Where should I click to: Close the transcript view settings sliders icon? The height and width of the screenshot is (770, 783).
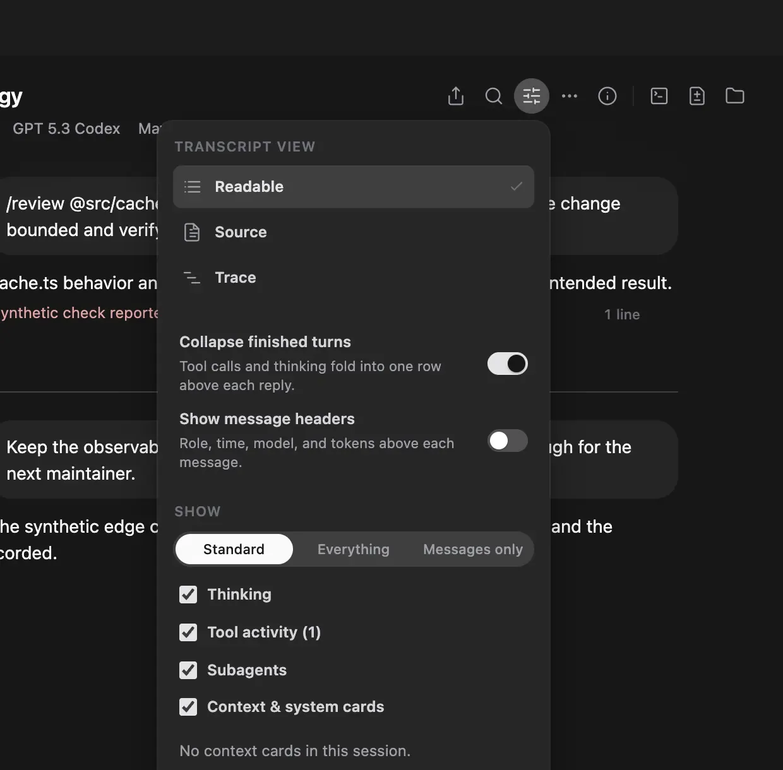click(532, 96)
